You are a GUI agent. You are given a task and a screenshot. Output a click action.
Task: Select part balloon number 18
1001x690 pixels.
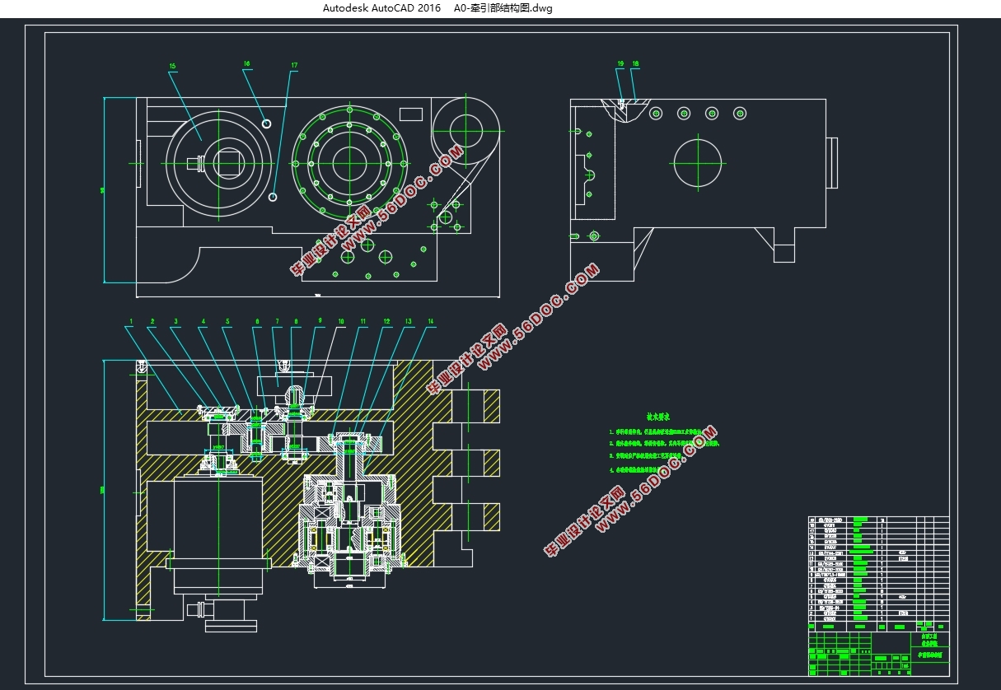coord(635,63)
